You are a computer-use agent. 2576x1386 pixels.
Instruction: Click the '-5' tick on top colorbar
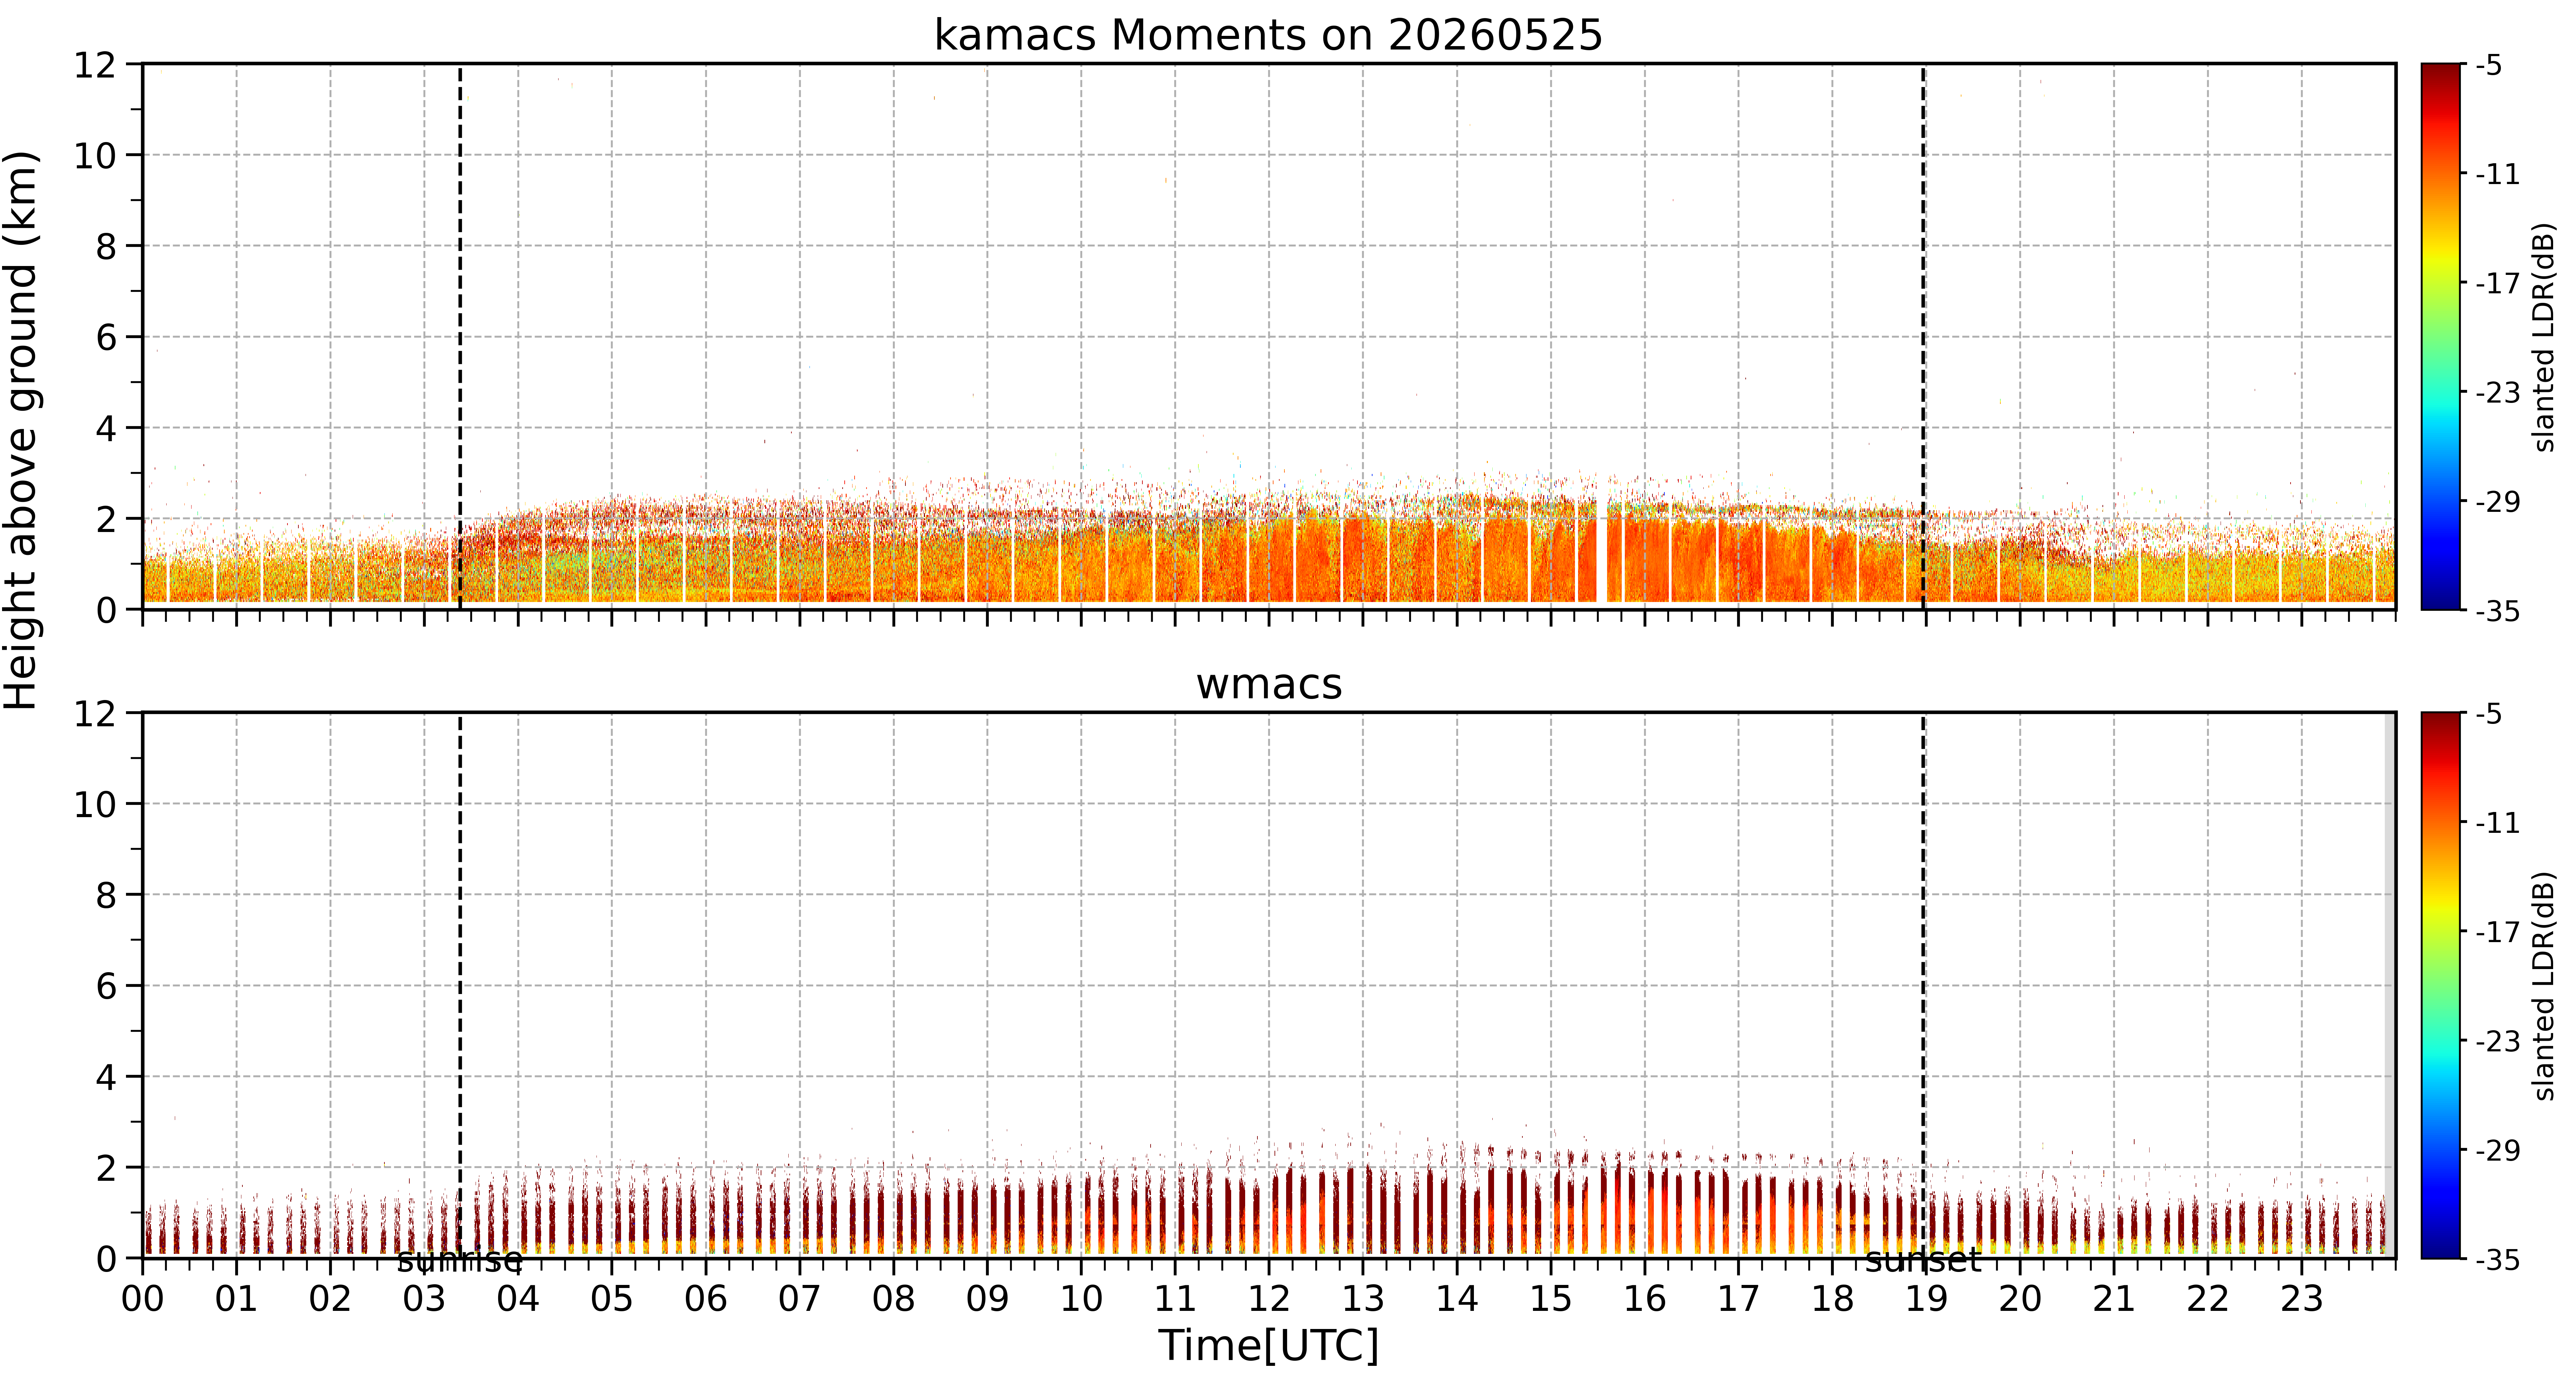click(x=2489, y=66)
